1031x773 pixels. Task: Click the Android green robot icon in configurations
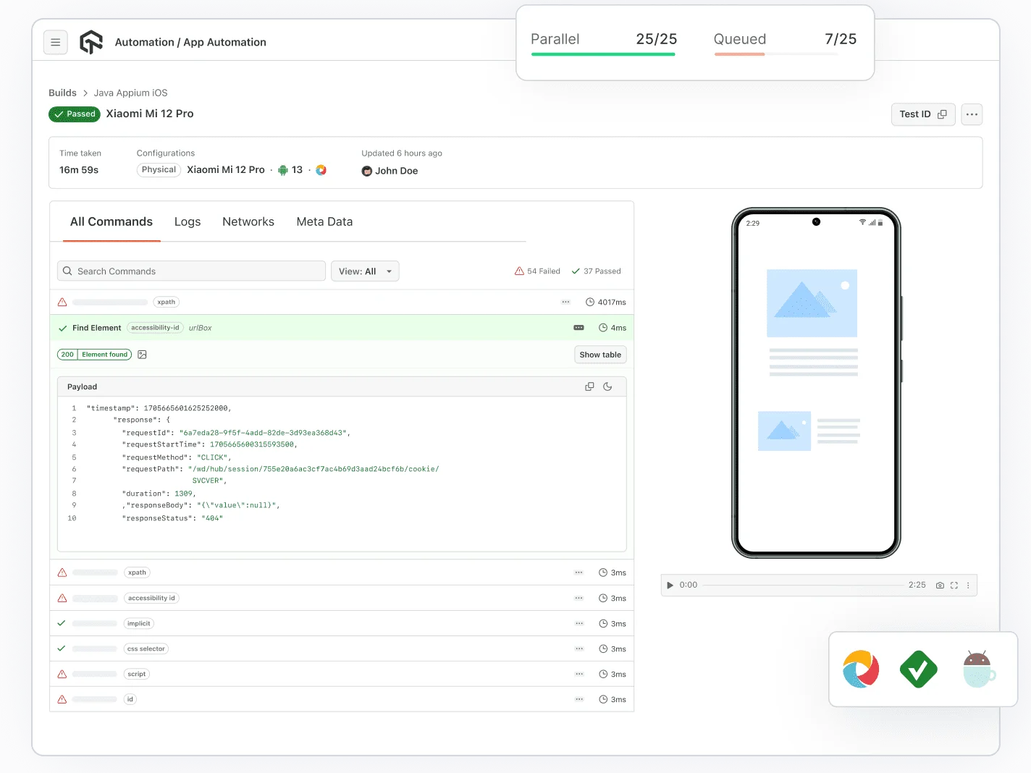pos(282,169)
